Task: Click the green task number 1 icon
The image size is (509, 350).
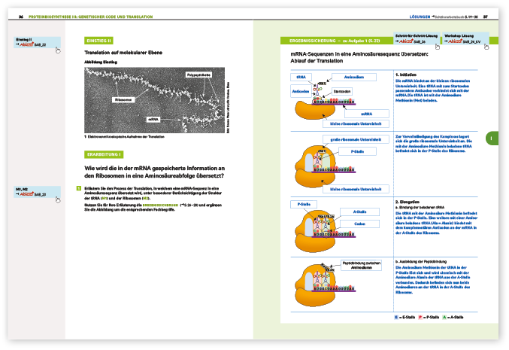Action: 78,189
